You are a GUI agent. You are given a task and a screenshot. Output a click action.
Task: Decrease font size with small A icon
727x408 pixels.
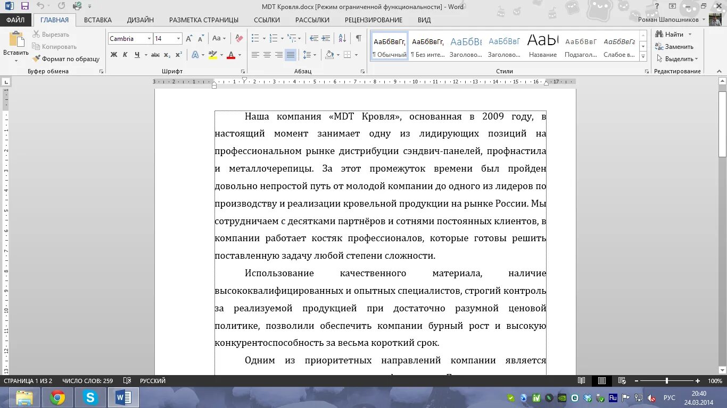(201, 38)
